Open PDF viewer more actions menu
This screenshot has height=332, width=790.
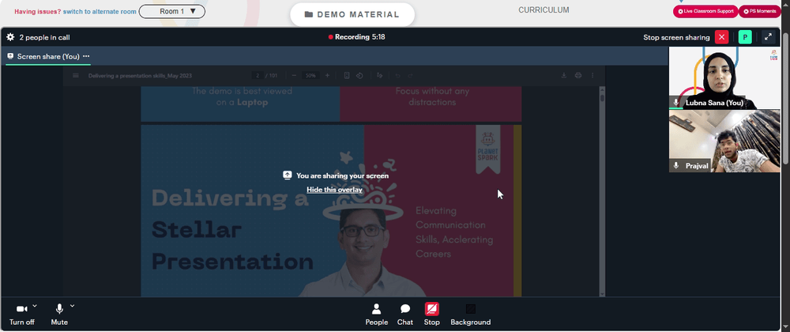(592, 76)
